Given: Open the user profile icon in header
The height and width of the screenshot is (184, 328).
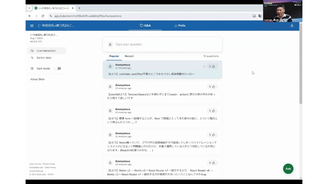Looking at the screenshot, I should click(292, 26).
